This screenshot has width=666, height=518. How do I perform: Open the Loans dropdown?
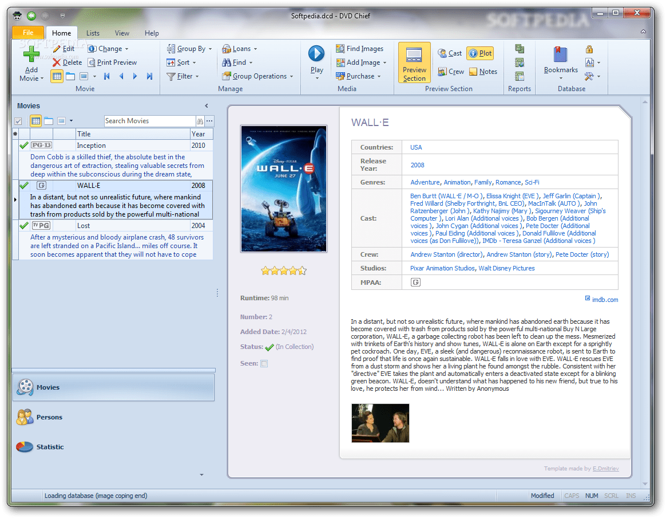pos(240,49)
